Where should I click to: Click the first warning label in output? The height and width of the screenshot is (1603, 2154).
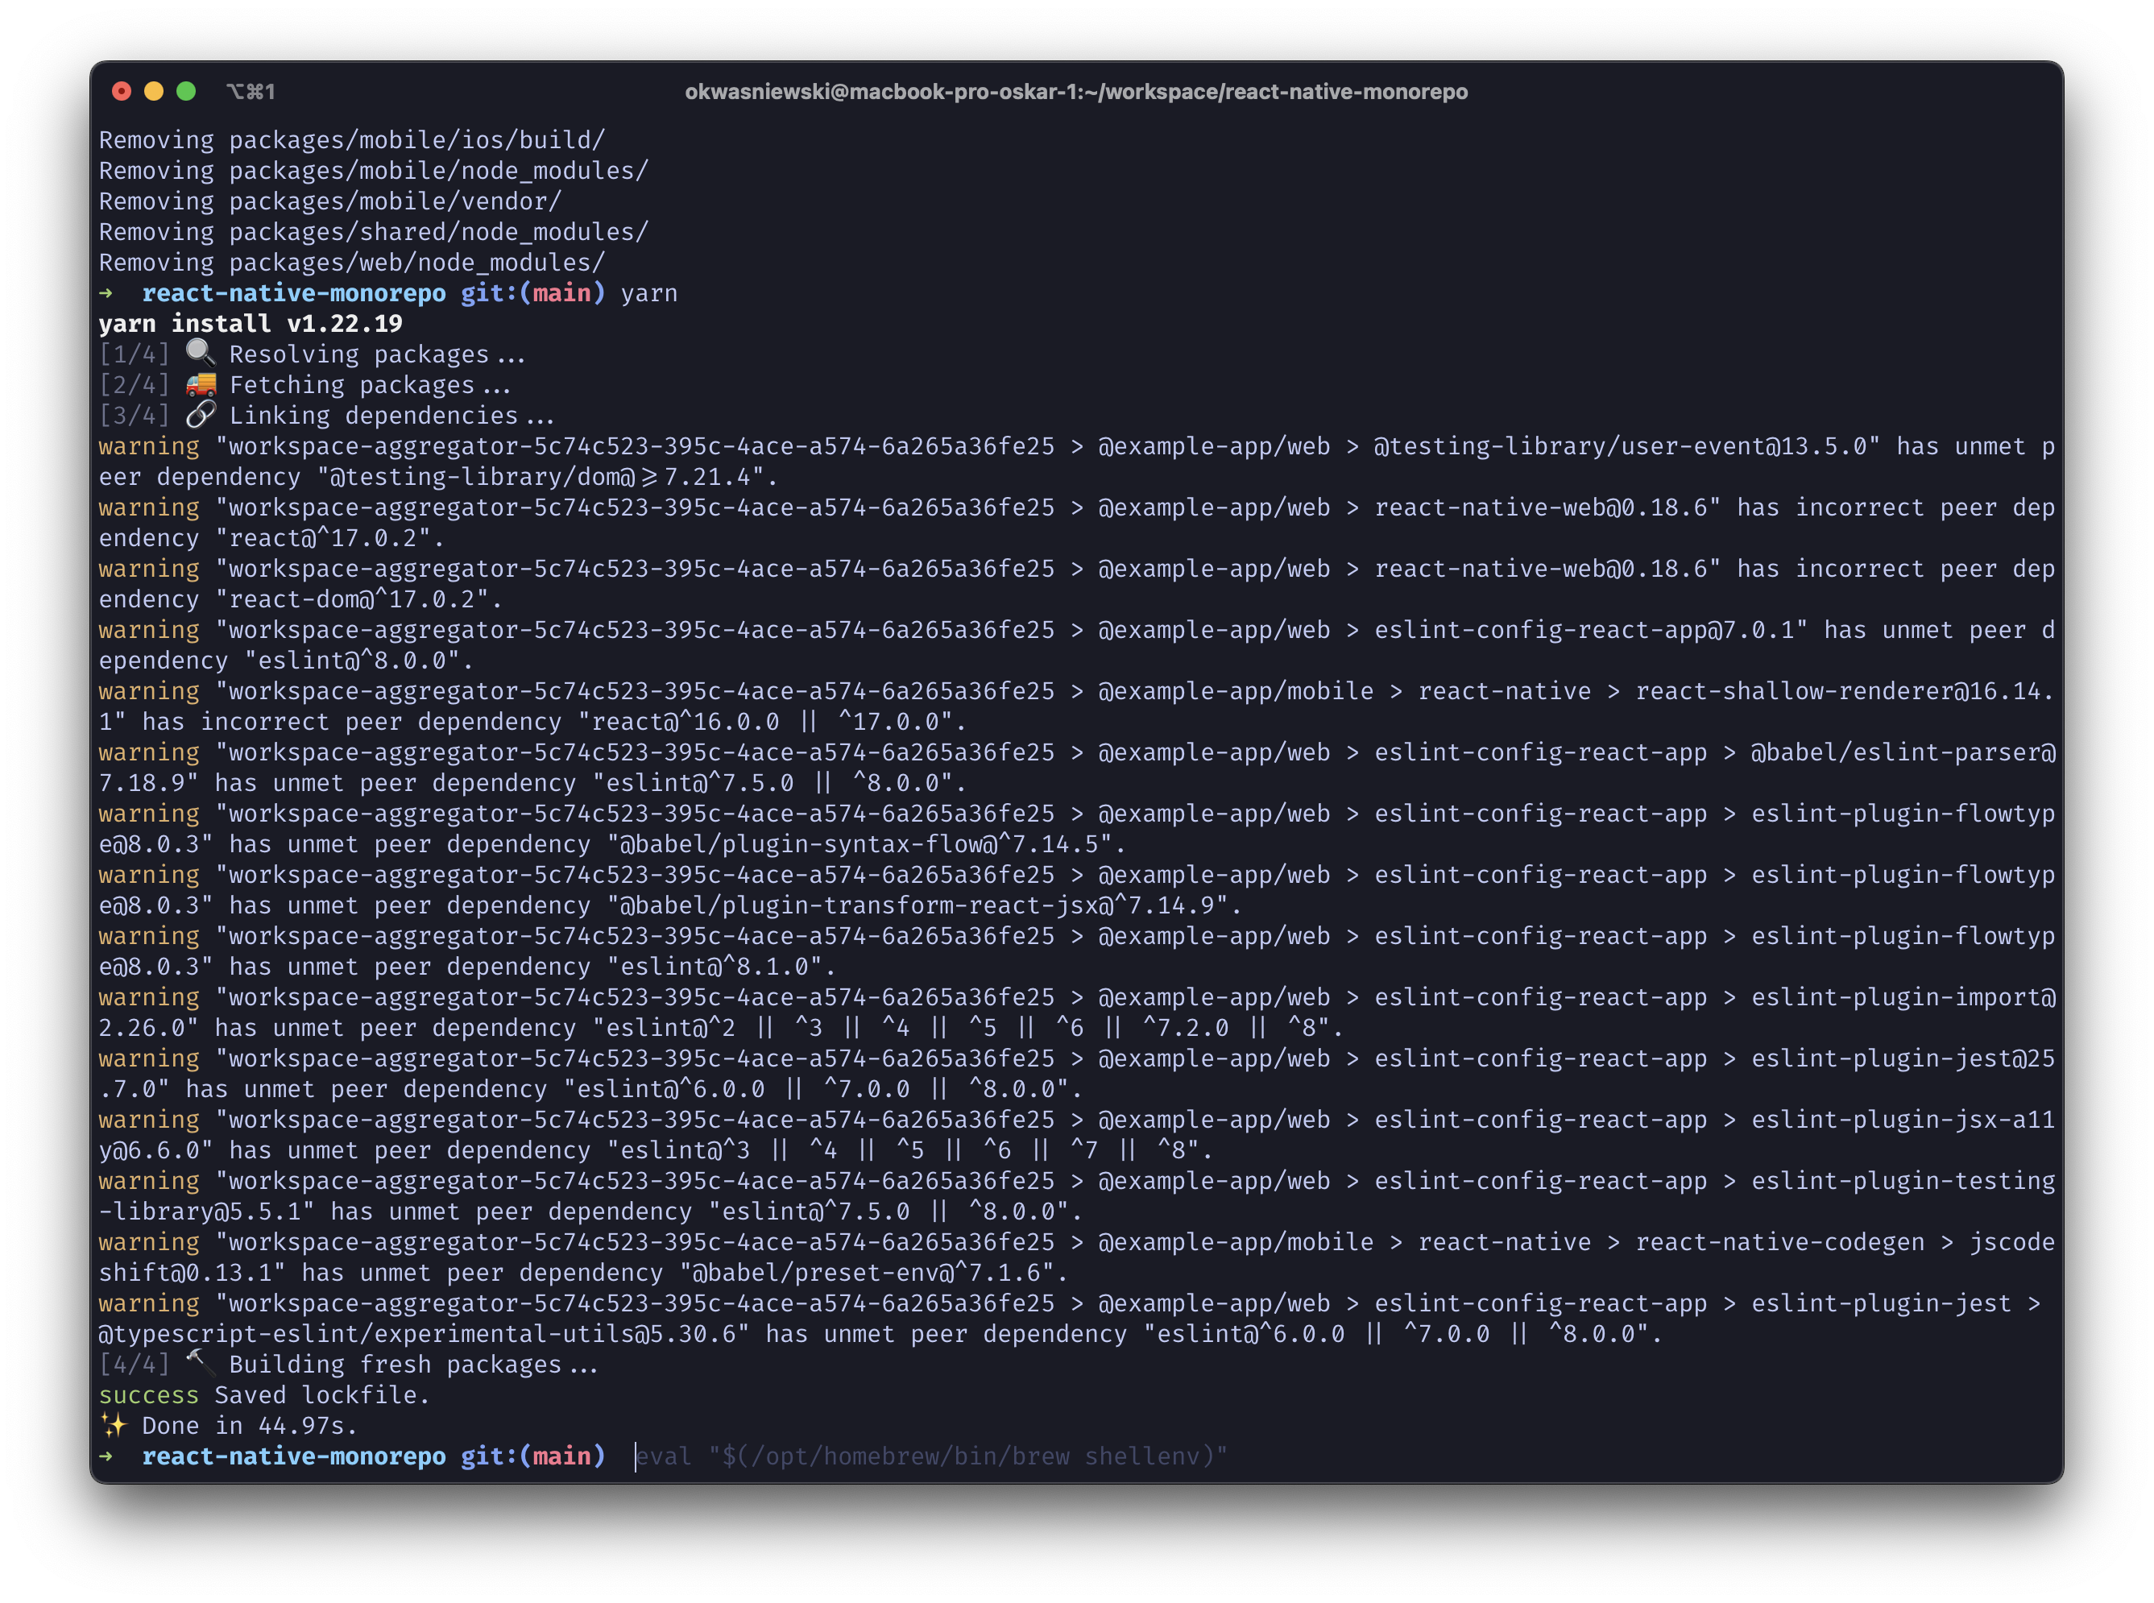[148, 445]
